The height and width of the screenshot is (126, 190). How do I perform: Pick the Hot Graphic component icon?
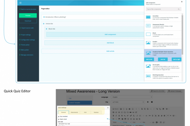click(x=148, y=66)
